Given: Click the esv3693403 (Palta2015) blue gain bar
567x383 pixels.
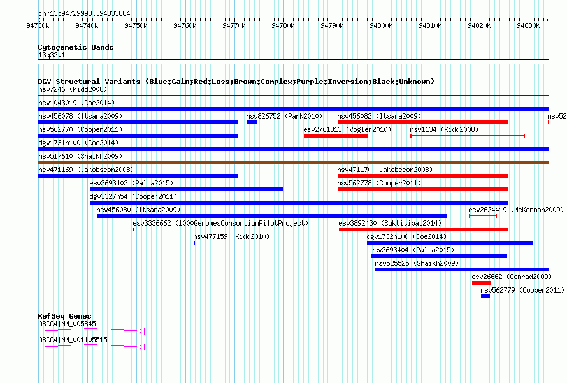Looking at the screenshot, I should click(x=187, y=189).
